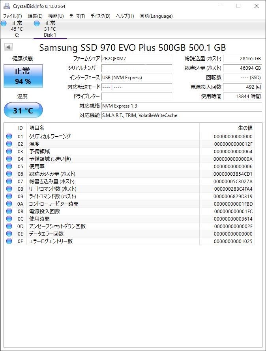The height and width of the screenshot is (351, 266).
Task: Click the status orb for row 06 総読み込み量
Action: pos(9,174)
